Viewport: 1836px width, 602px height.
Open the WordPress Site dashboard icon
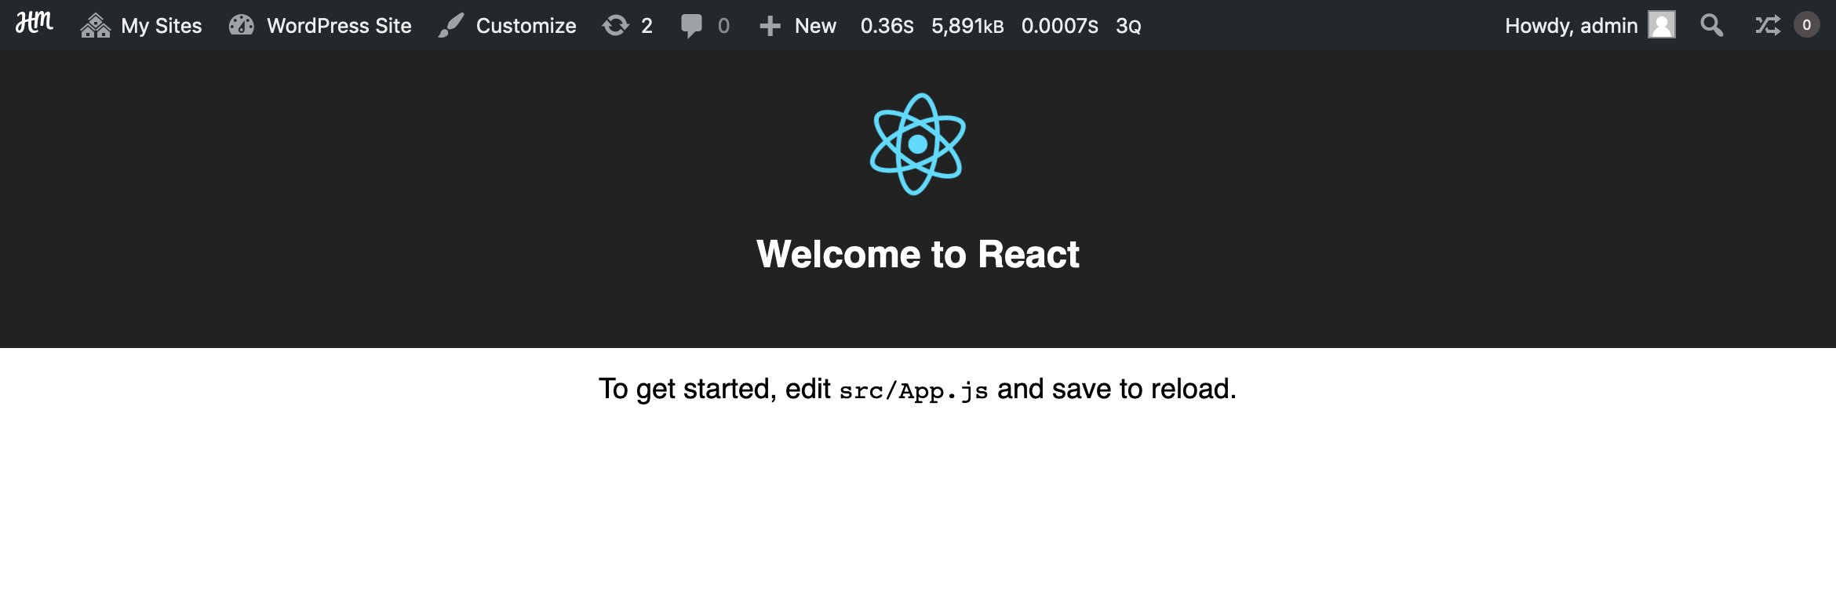[x=242, y=24]
